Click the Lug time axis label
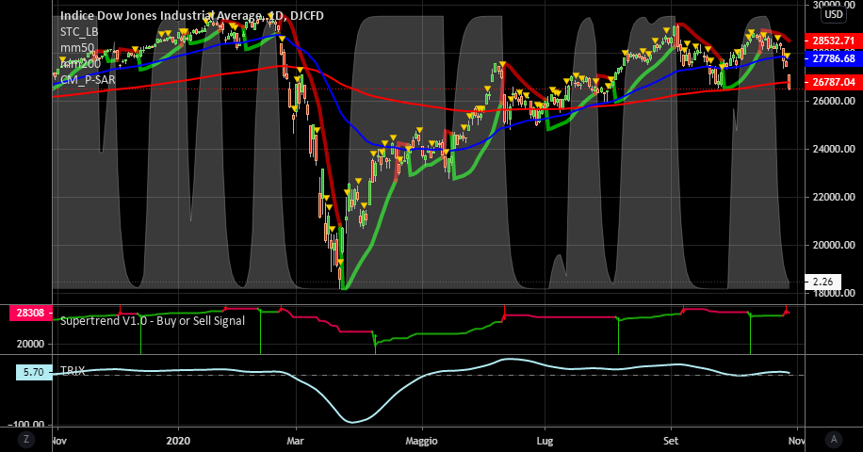The width and height of the screenshot is (863, 452). point(545,441)
